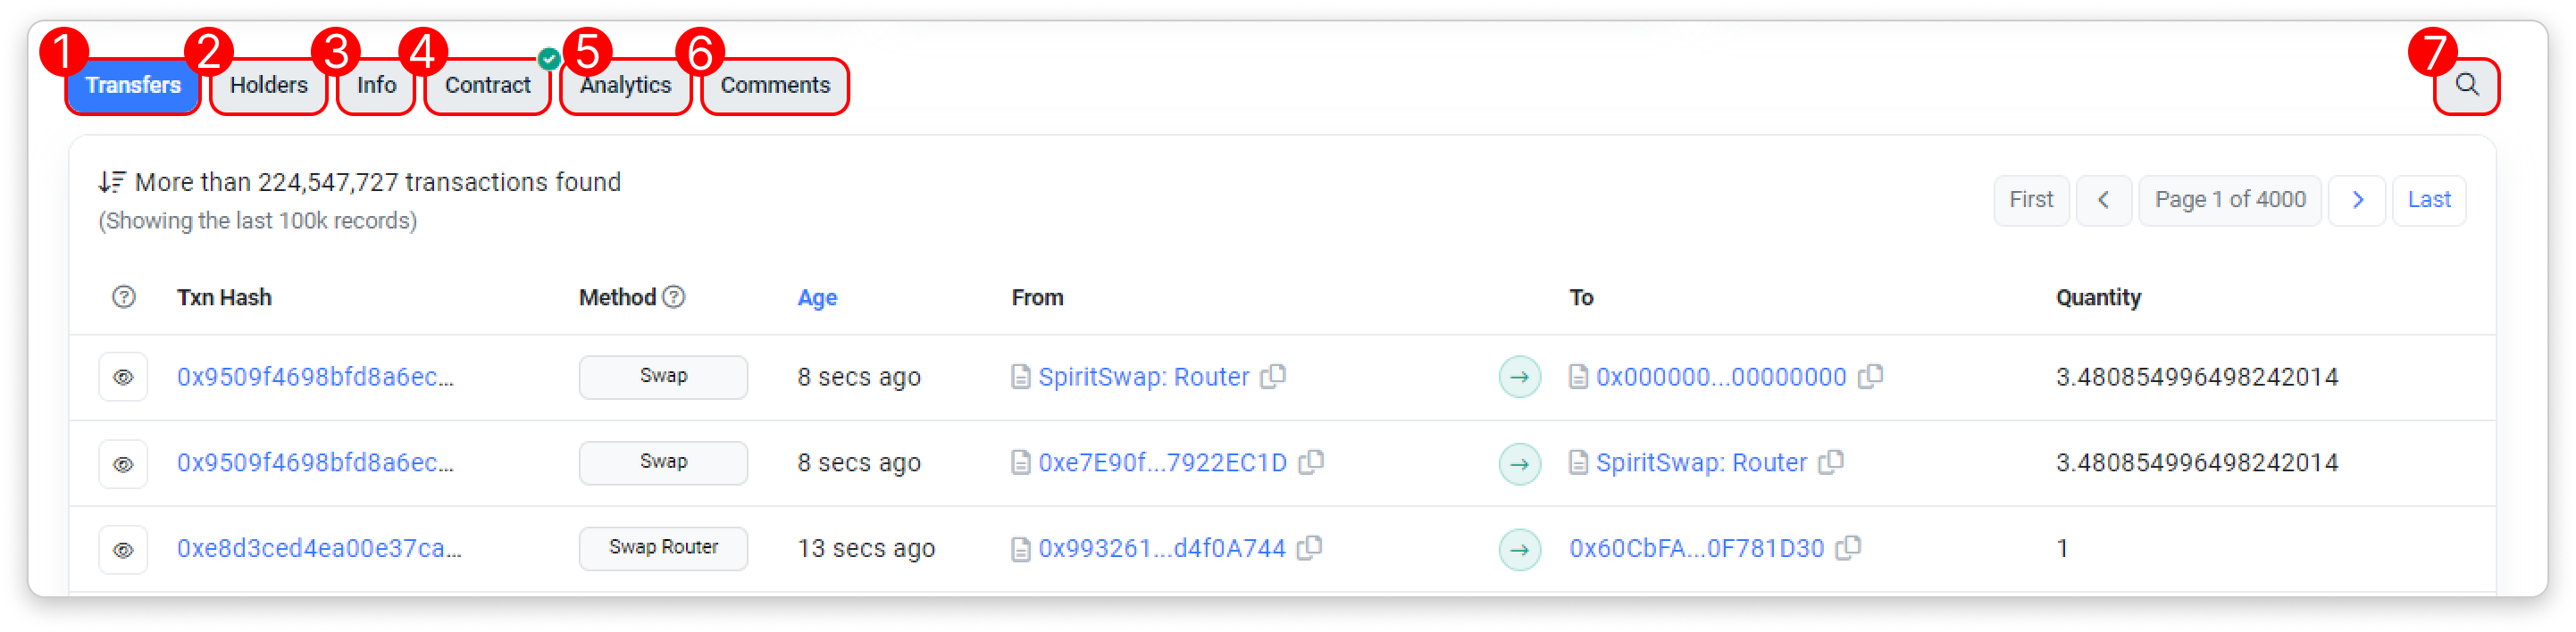Go to next page with right chevron
The width and height of the screenshot is (2576, 632).
(x=2357, y=200)
